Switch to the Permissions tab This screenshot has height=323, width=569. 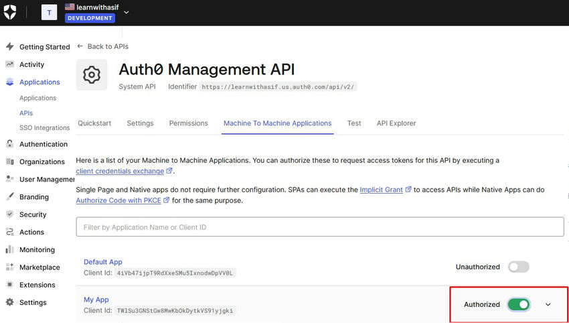[188, 123]
